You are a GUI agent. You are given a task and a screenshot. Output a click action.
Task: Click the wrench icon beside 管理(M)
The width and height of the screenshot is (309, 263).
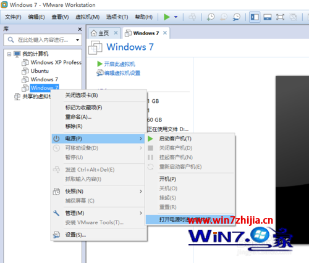pyautogui.click(x=56, y=213)
